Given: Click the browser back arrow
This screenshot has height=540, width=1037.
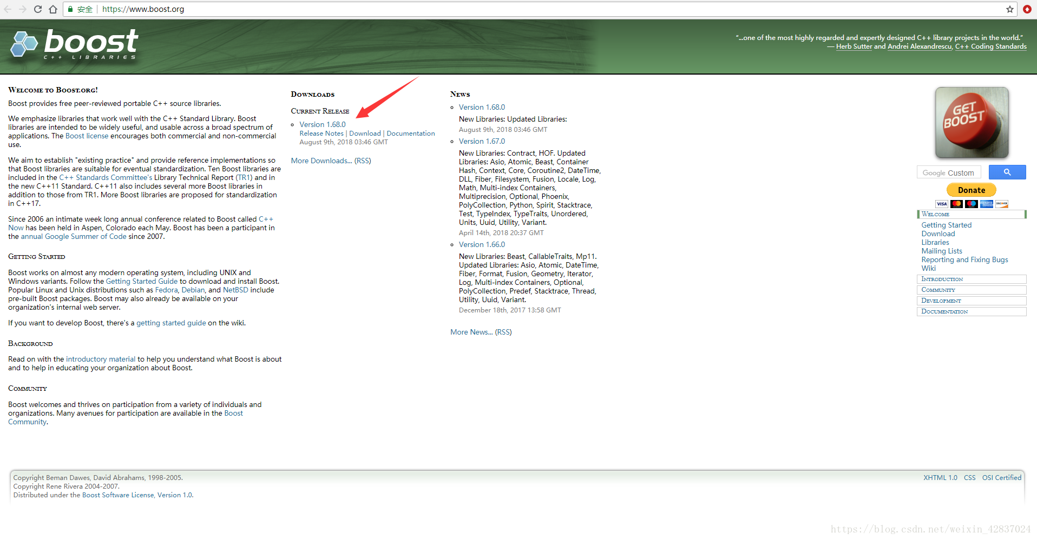Looking at the screenshot, I should point(8,9).
